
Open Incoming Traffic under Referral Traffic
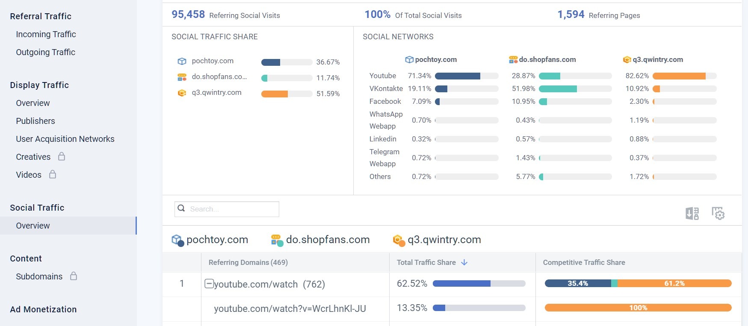46,34
